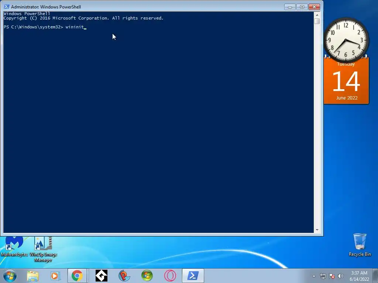378x283 pixels.
Task: Click the Copyright Microsoft Corporation line
Action: click(83, 18)
